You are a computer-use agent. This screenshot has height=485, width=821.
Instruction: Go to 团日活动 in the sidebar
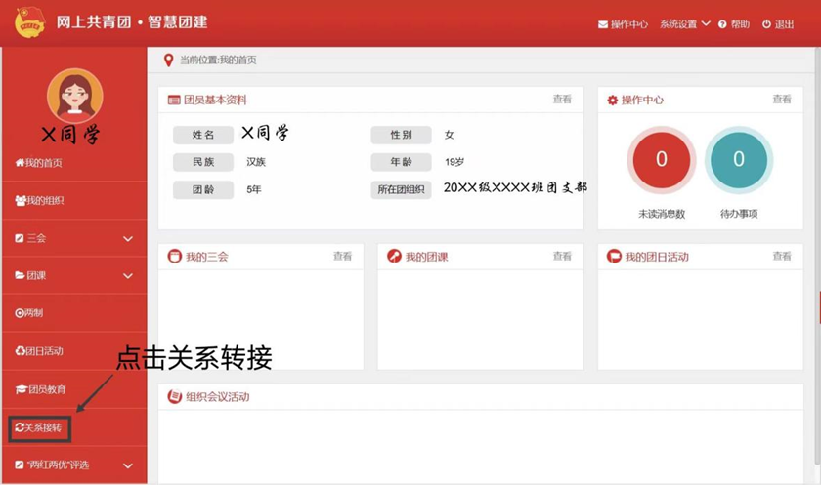[x=40, y=351]
